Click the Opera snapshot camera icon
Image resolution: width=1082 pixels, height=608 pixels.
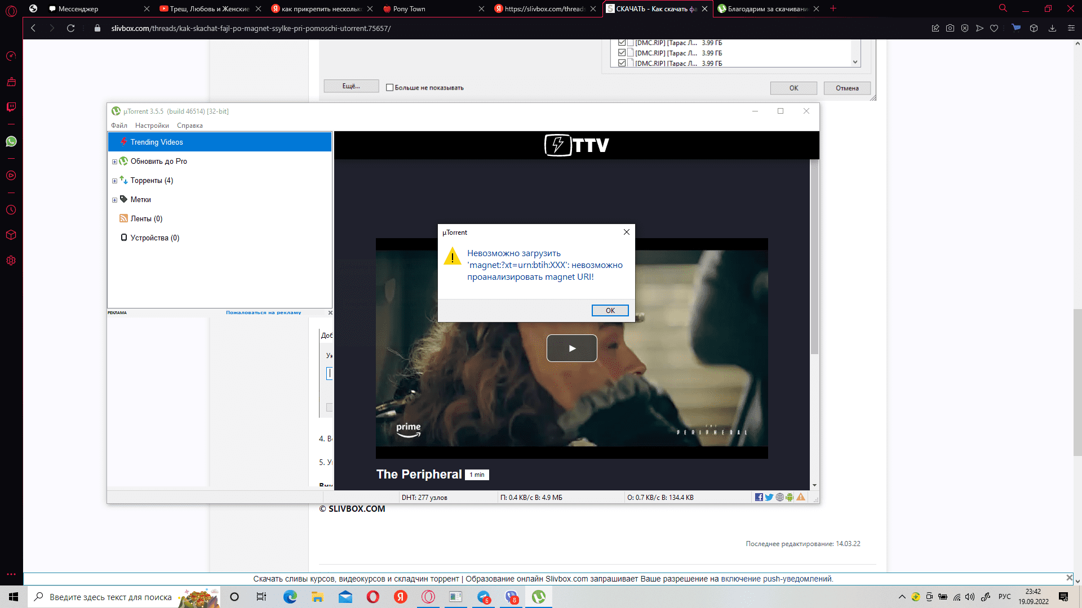950,28
